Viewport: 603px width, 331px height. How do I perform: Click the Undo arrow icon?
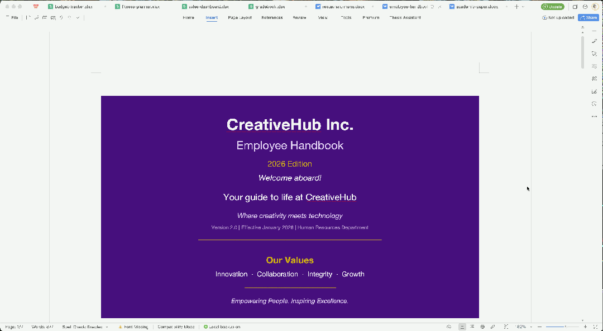(61, 17)
